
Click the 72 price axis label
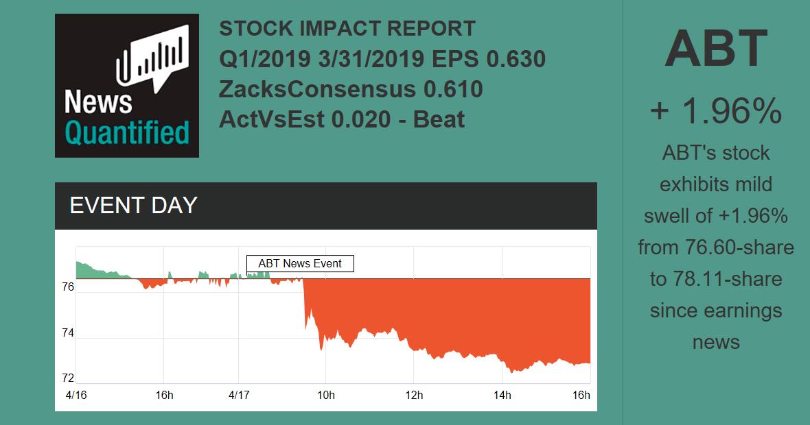pyautogui.click(x=68, y=378)
